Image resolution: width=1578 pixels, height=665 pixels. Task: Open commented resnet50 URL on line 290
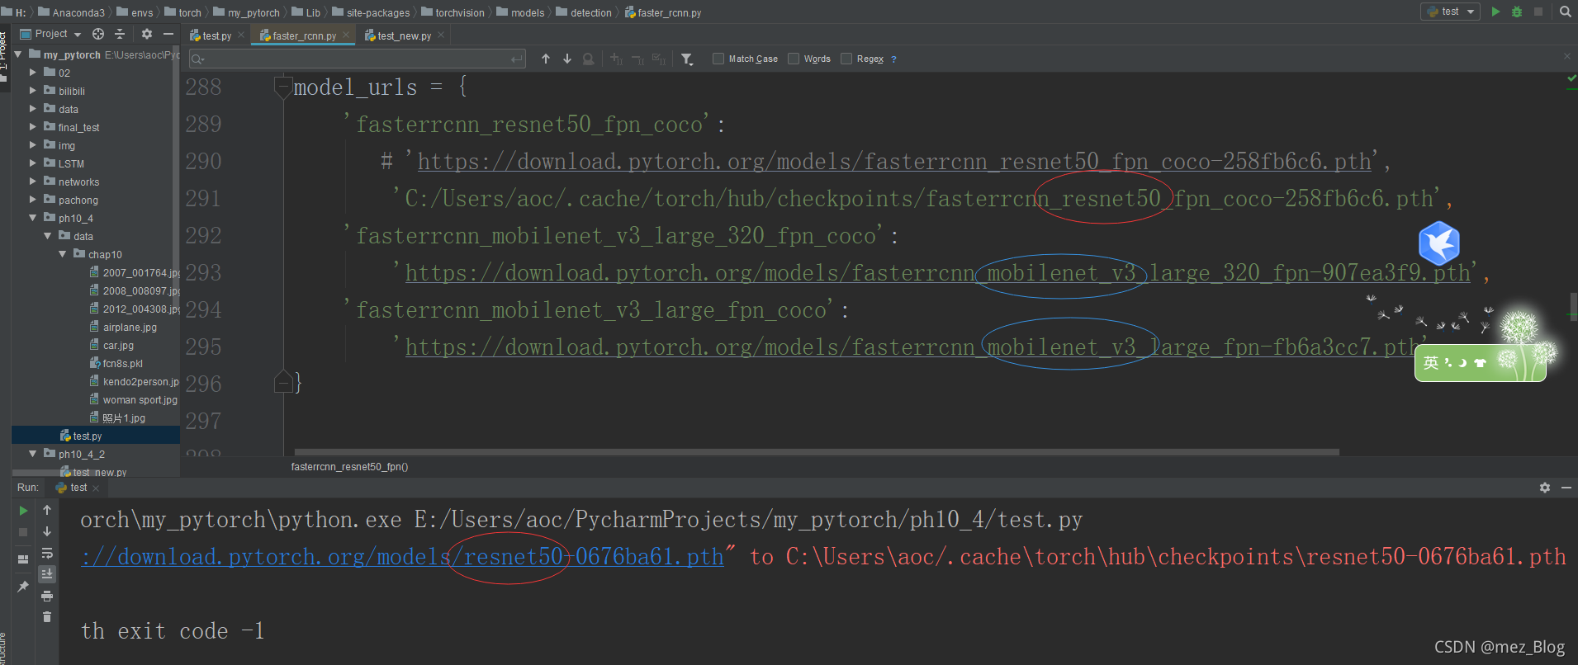pos(894,162)
